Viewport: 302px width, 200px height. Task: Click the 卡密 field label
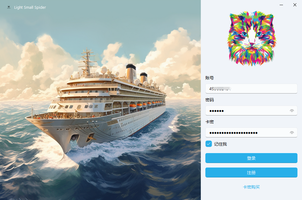[x=210, y=122]
